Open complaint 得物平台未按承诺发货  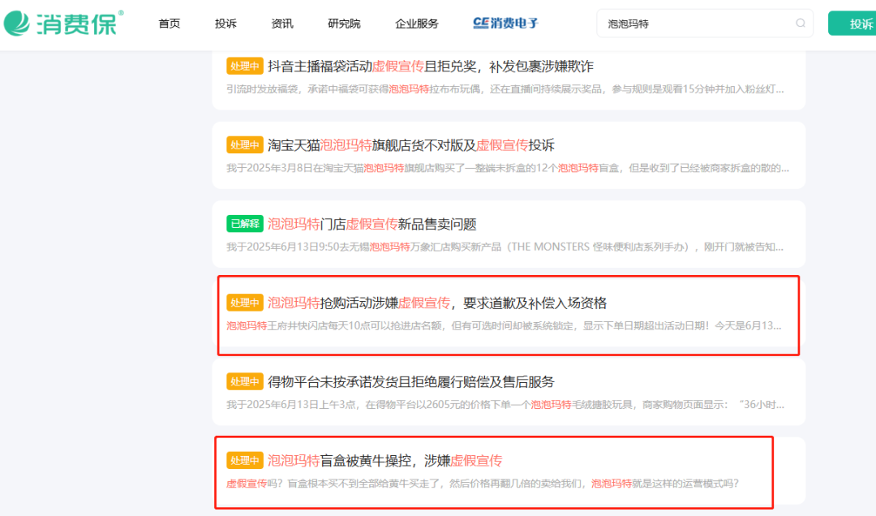click(x=410, y=382)
